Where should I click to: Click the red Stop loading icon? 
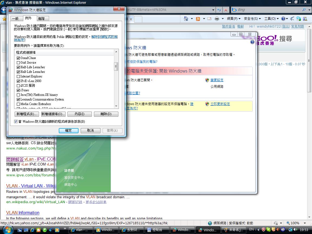point(226,10)
